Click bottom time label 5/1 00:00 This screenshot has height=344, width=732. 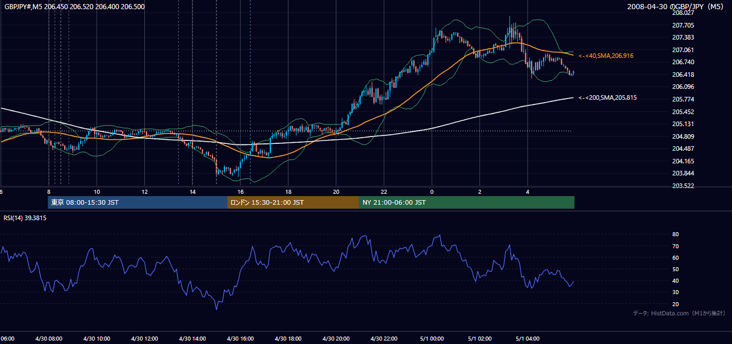432,338
